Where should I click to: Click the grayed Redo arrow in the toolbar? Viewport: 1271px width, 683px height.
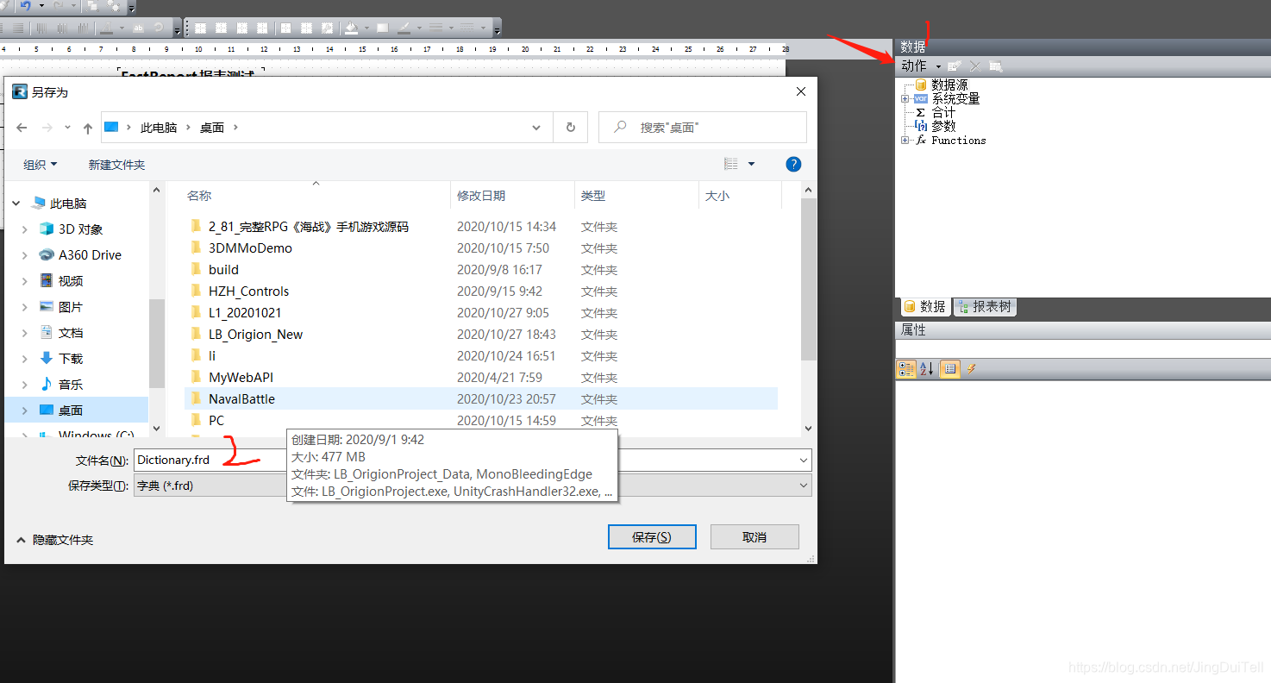pyautogui.click(x=58, y=5)
